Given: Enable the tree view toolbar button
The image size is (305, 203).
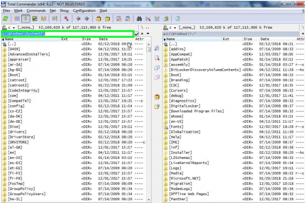Looking at the screenshot, I should [44, 19].
